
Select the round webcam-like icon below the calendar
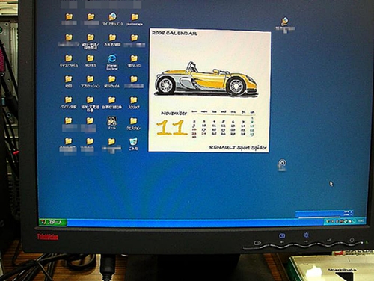click(282, 165)
